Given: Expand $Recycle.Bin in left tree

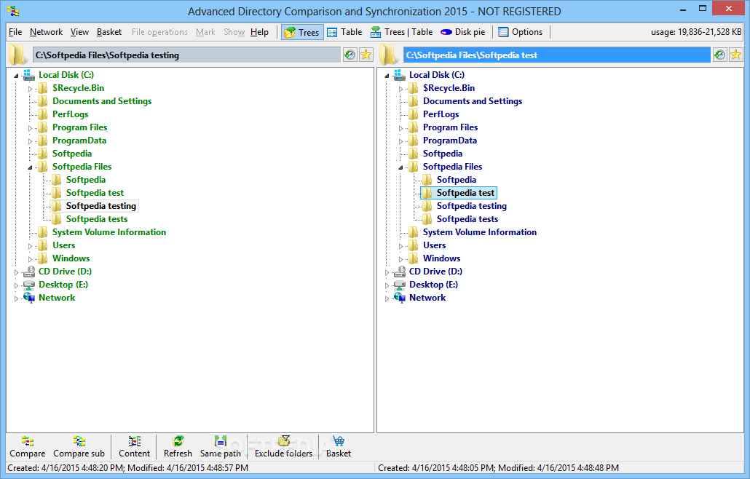Looking at the screenshot, I should pyautogui.click(x=30, y=89).
